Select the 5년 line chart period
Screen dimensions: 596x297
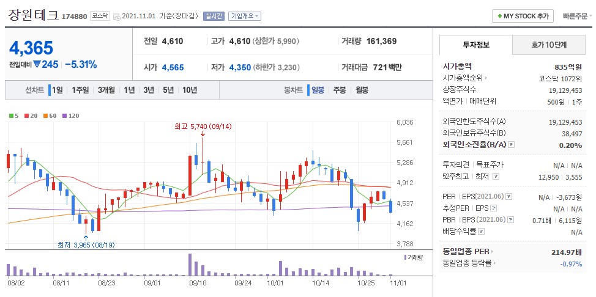(168, 90)
